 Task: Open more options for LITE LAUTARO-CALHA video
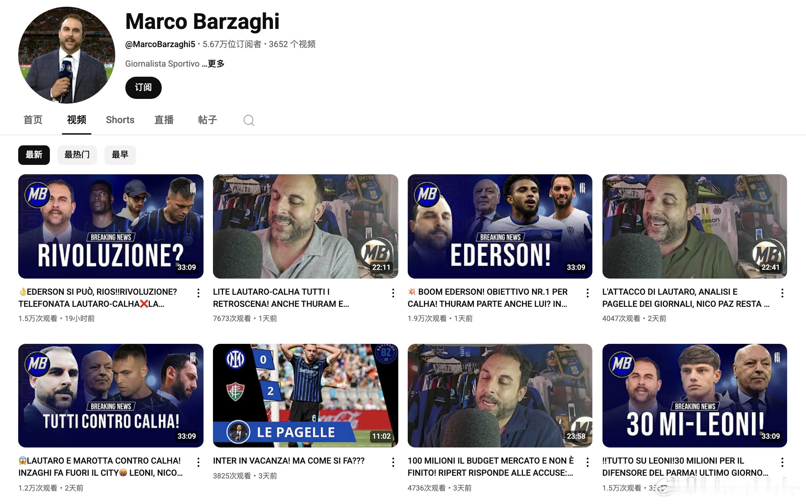[x=393, y=293]
